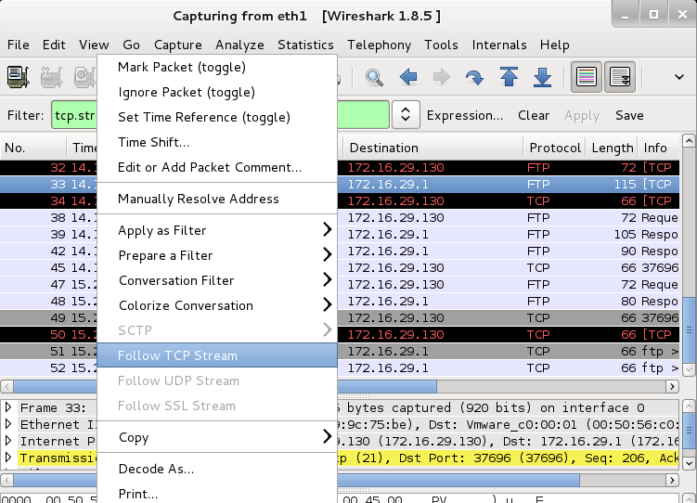Image resolution: width=697 pixels, height=503 pixels.
Task: Expand the Transmission Control Protocol node
Action: 8,458
